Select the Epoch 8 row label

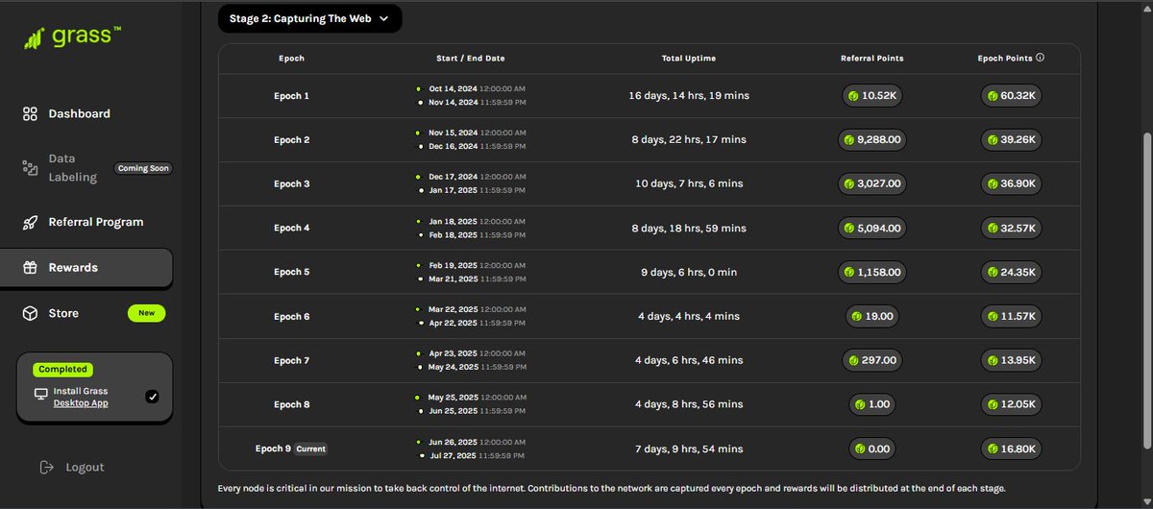292,404
